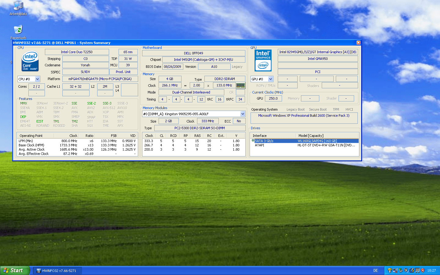Image resolution: width=440 pixels, height=275 pixels.
Task: Click the DELL 0FF049 motherboard field
Action: point(193,53)
